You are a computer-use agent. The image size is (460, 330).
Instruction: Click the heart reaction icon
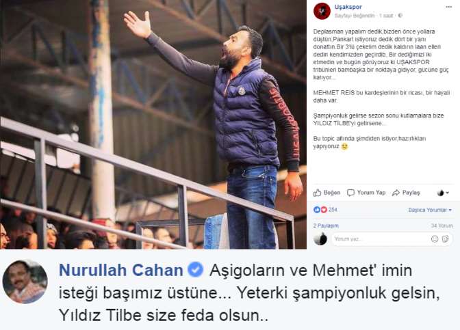324,210
